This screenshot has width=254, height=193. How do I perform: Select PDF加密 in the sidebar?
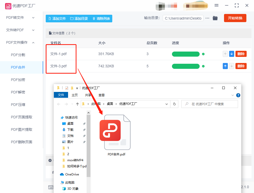[x=18, y=80]
